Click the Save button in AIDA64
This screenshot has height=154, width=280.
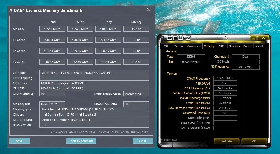pyautogui.click(x=19, y=141)
